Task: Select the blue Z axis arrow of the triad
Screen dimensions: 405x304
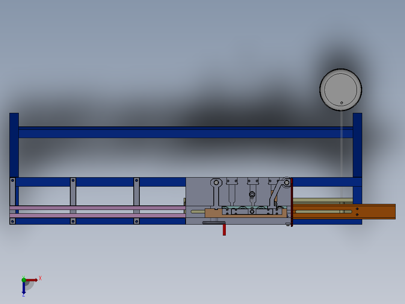Action: 24,288
